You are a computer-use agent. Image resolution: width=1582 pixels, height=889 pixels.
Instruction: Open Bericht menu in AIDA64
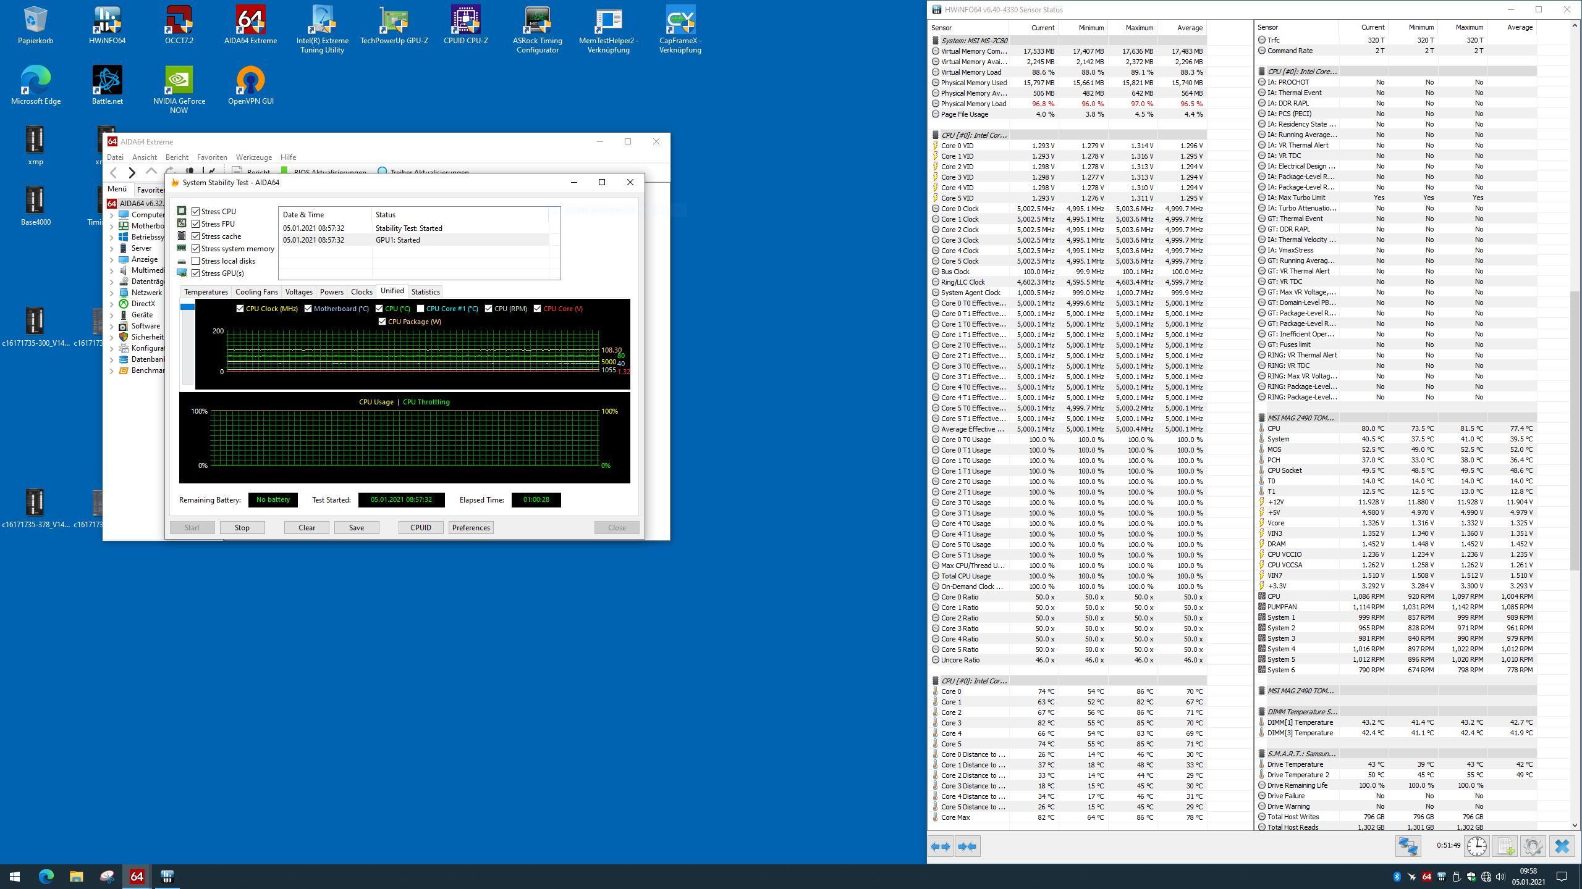[177, 157]
